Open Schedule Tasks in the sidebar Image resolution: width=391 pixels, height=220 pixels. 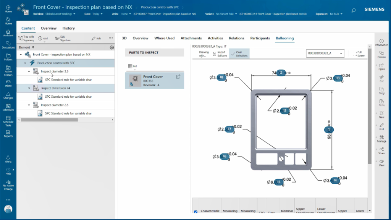[8, 121]
